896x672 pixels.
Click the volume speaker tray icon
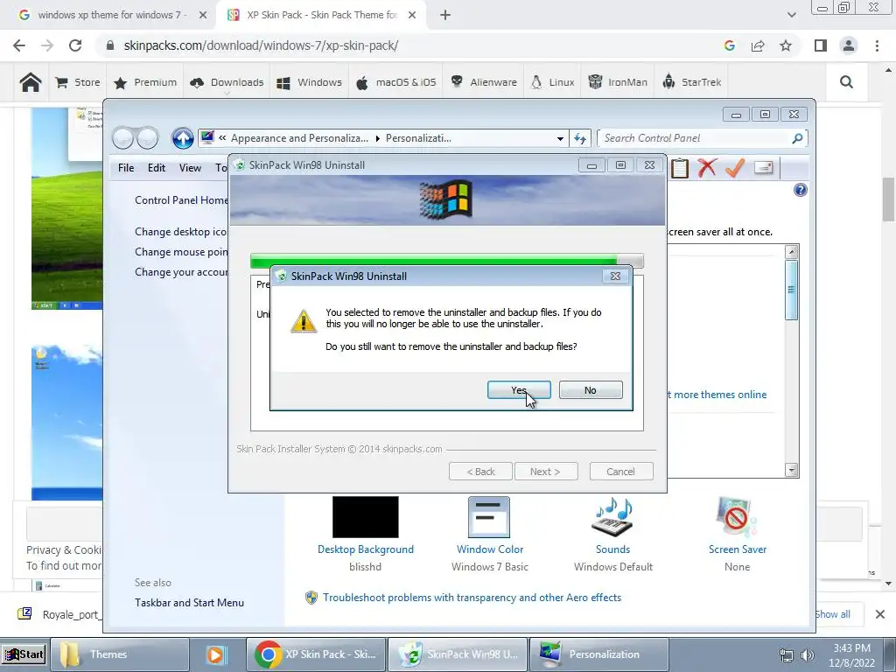pyautogui.click(x=807, y=654)
